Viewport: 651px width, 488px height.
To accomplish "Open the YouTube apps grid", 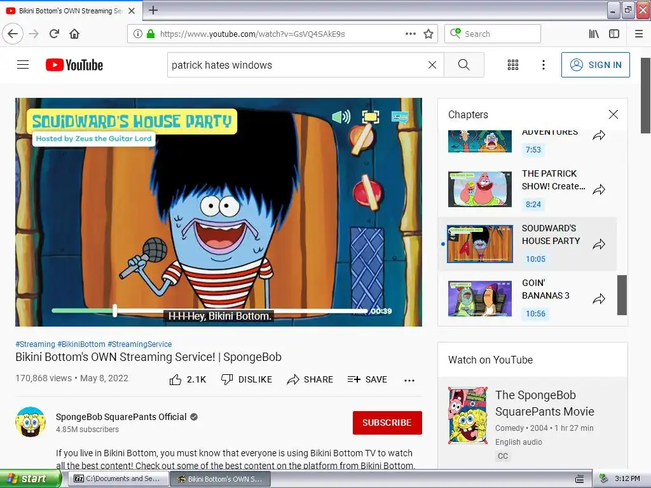I will pyautogui.click(x=513, y=65).
